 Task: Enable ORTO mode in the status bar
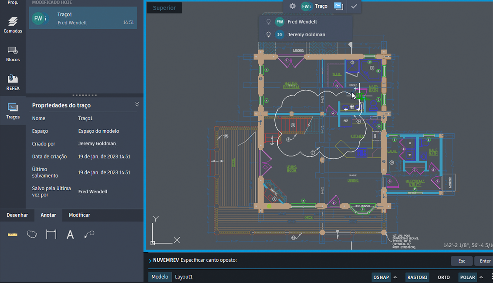click(x=443, y=277)
